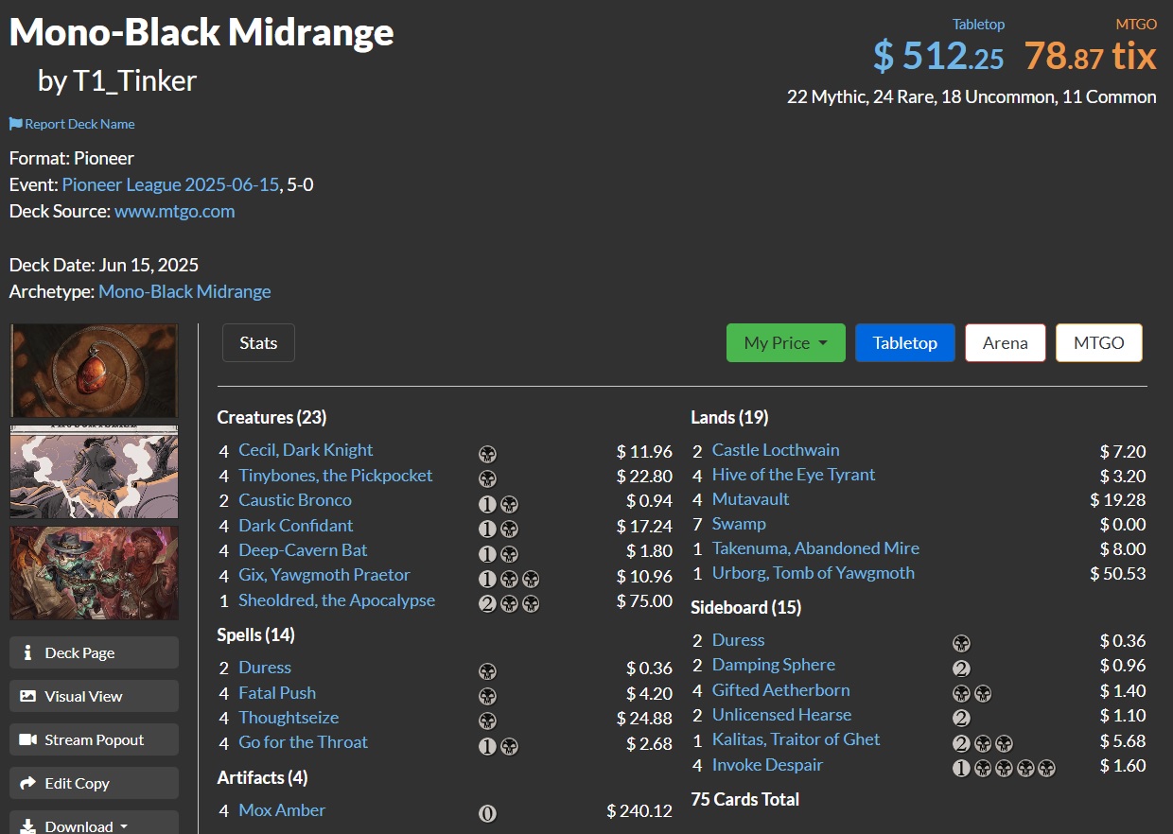Click the mana symbol for main deck Duress
The image size is (1173, 834).
(x=487, y=670)
